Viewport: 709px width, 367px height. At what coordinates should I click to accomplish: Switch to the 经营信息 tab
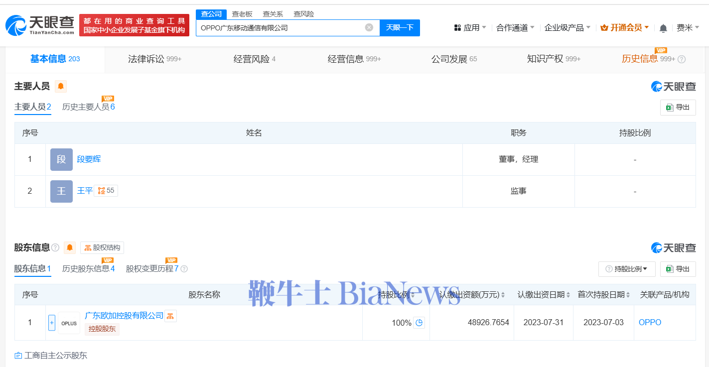click(354, 59)
